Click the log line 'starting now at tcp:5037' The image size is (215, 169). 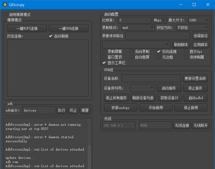(27, 129)
